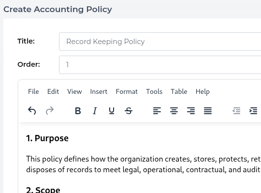Click the 'Create Accounting Policy' page title
Viewport: 261px width, 193px height.
coord(58,9)
